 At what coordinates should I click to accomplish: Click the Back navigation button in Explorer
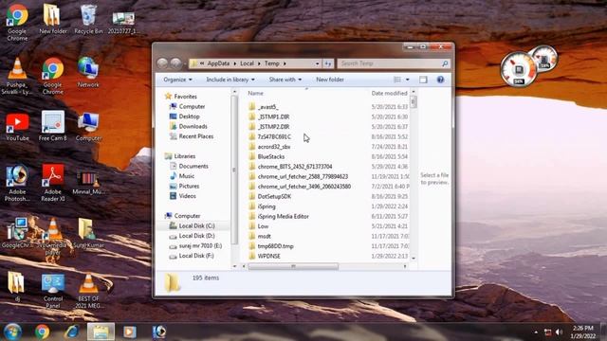pyautogui.click(x=162, y=63)
